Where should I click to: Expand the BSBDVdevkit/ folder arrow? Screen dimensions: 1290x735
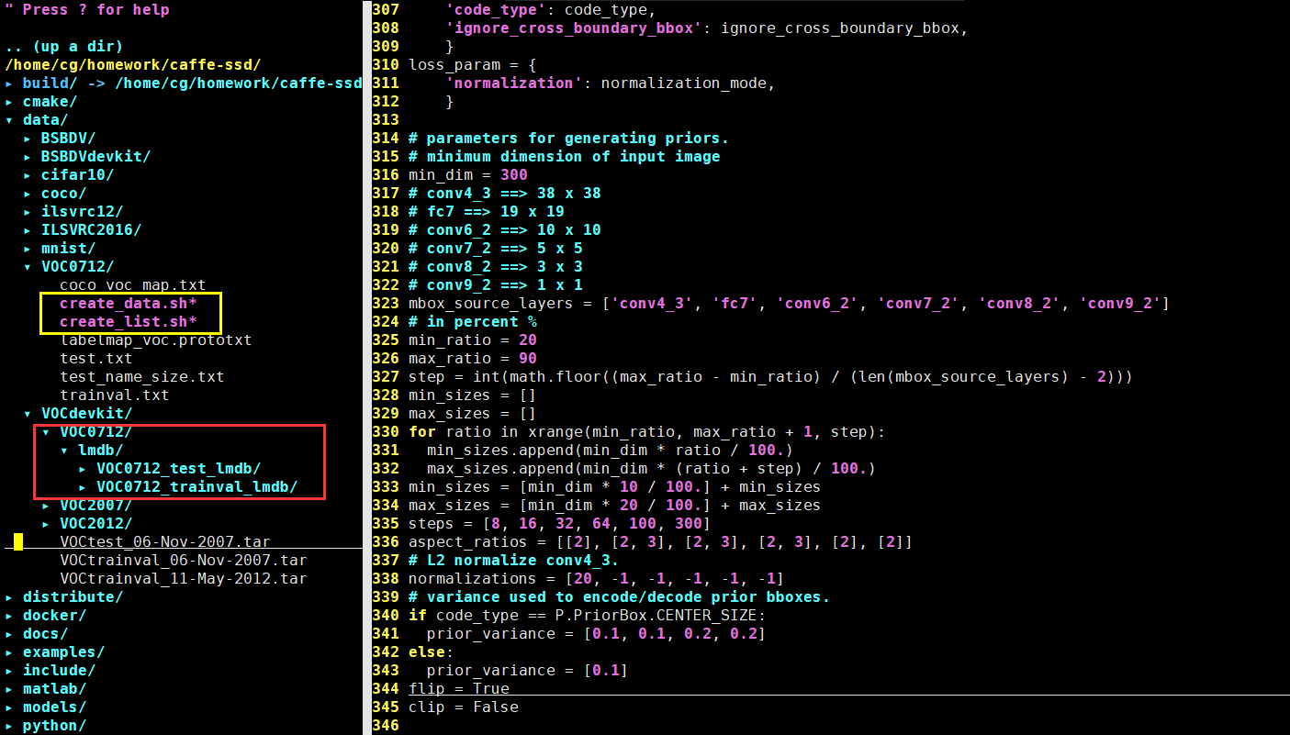pos(28,157)
